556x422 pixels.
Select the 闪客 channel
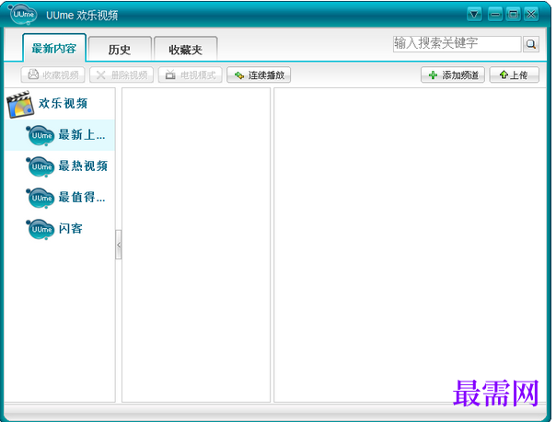[x=60, y=228]
